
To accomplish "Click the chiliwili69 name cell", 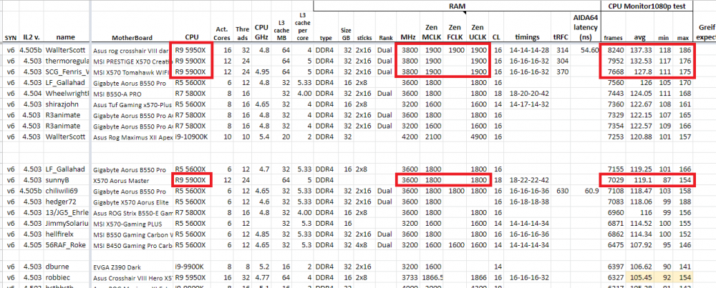I will tap(62, 191).
